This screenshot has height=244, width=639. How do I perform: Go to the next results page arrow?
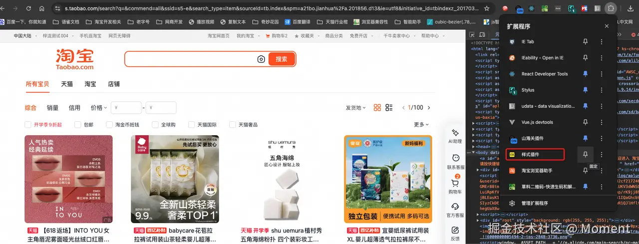tap(429, 108)
